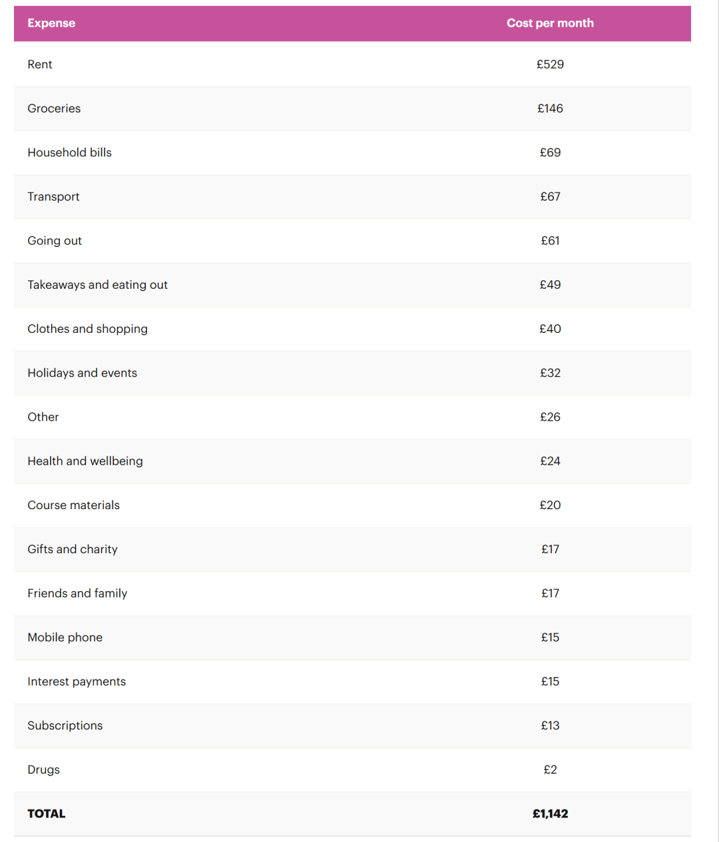Click the Cost per month header
Image resolution: width=719 pixels, height=842 pixels.
click(x=550, y=23)
